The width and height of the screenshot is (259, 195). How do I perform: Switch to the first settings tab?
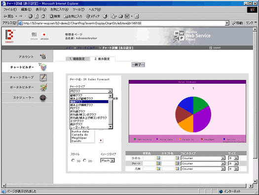point(77,59)
